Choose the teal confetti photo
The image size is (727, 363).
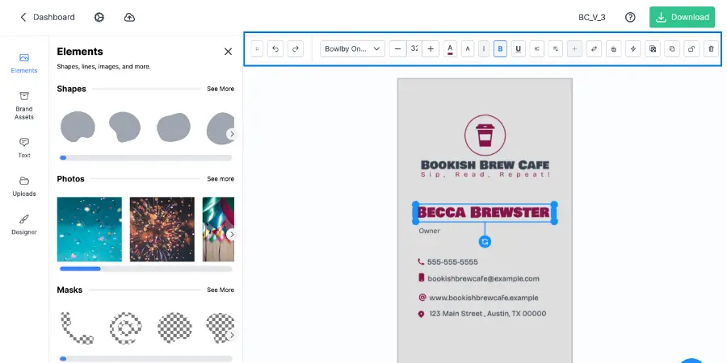(x=90, y=229)
